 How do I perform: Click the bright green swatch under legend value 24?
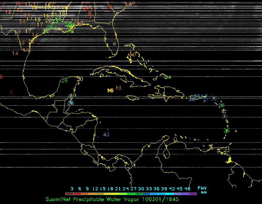click(126, 194)
